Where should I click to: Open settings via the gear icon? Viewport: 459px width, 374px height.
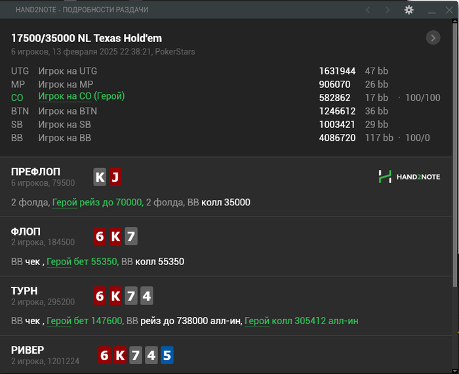(409, 10)
